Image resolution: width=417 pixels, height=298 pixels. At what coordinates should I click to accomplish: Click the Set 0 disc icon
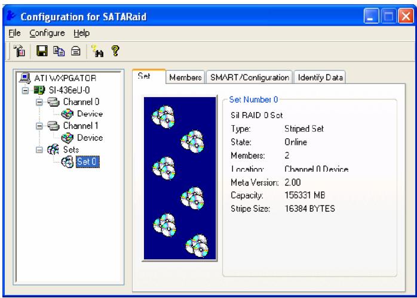[x=68, y=162]
